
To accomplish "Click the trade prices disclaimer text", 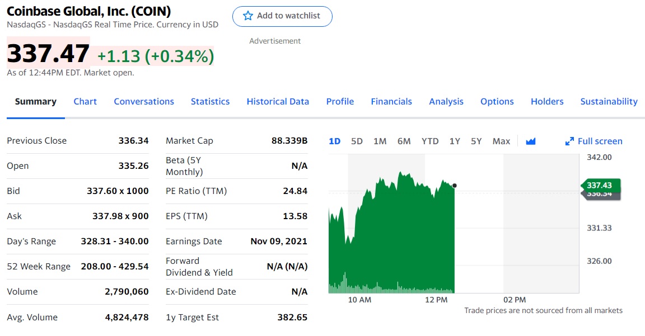I will (544, 310).
